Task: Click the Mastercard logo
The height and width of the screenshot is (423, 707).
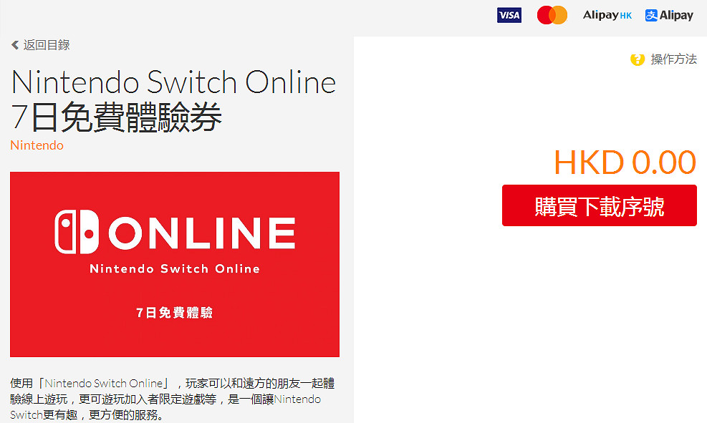Action: (552, 15)
